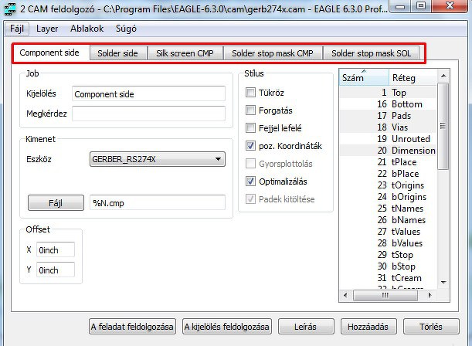Switch to Solder stop mask SOL tab

pyautogui.click(x=371, y=53)
